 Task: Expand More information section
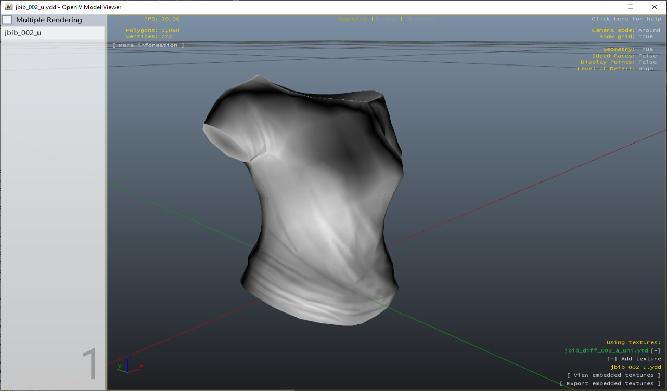[x=148, y=45]
